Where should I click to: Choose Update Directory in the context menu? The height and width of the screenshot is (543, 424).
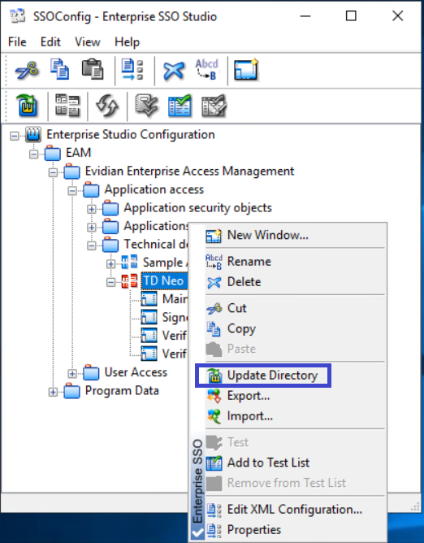295,376
